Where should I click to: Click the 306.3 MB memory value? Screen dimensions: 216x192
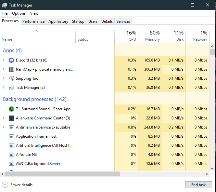point(152,69)
